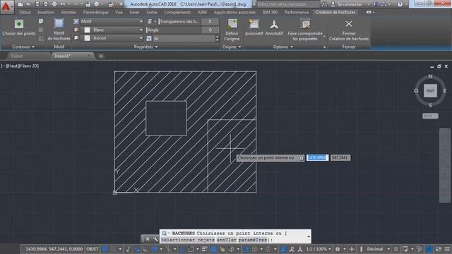Click the Transparence des hachures slider
The width and height of the screenshot is (452, 254).
[179, 21]
